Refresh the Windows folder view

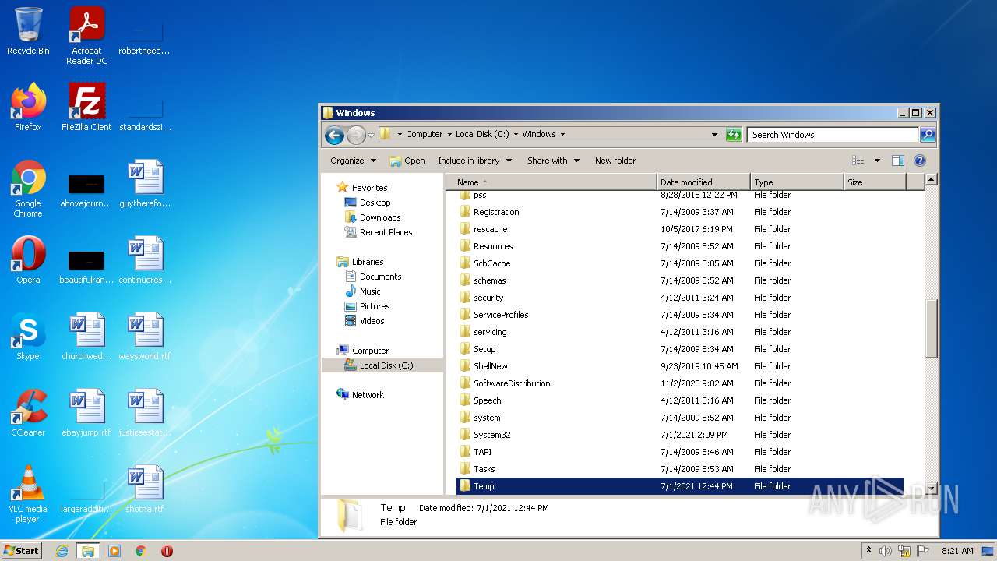734,135
